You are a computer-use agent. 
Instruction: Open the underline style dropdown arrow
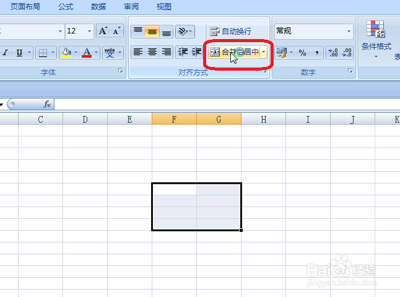pyautogui.click(x=29, y=53)
